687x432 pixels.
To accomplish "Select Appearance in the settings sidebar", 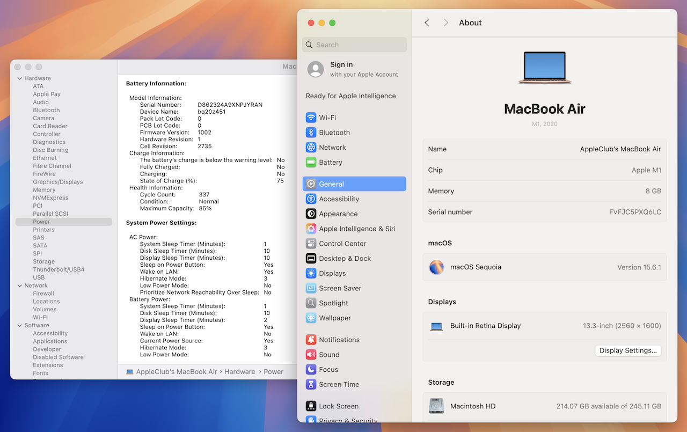I will (x=338, y=214).
